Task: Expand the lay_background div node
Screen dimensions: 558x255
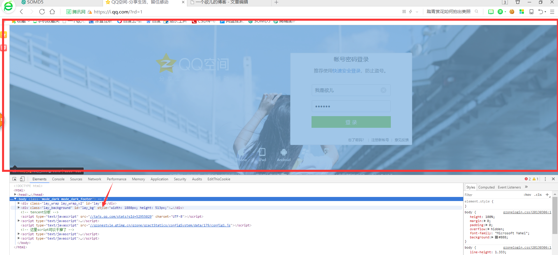Action: click(x=19, y=208)
